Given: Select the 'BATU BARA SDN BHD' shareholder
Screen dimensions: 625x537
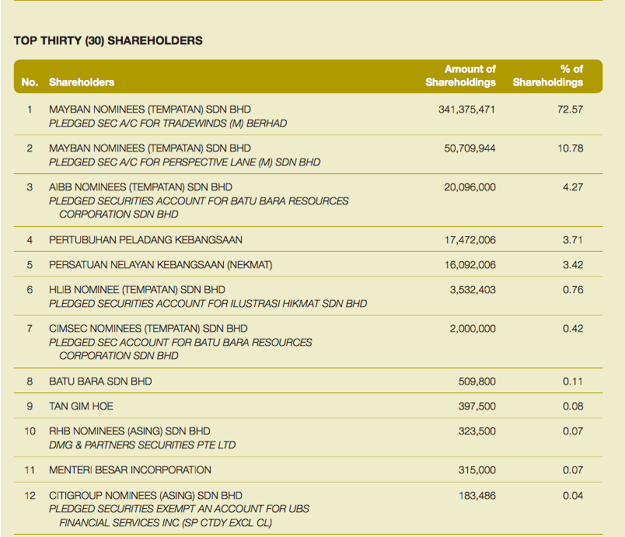Looking at the screenshot, I should pos(100,382).
